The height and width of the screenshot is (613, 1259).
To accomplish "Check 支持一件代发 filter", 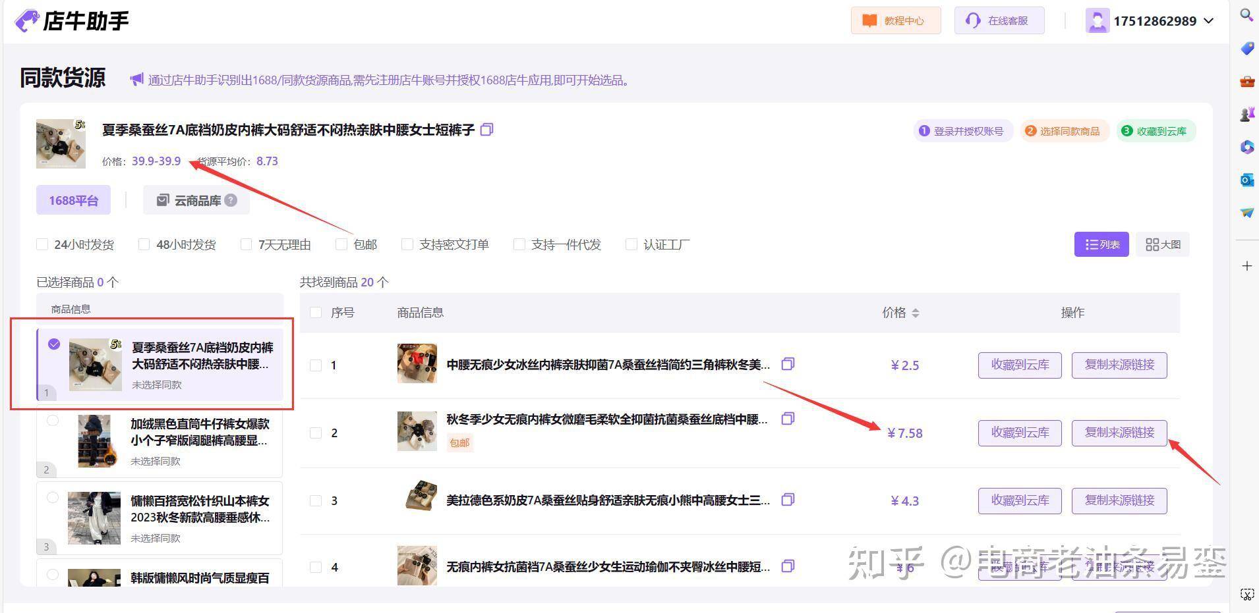I will point(519,244).
